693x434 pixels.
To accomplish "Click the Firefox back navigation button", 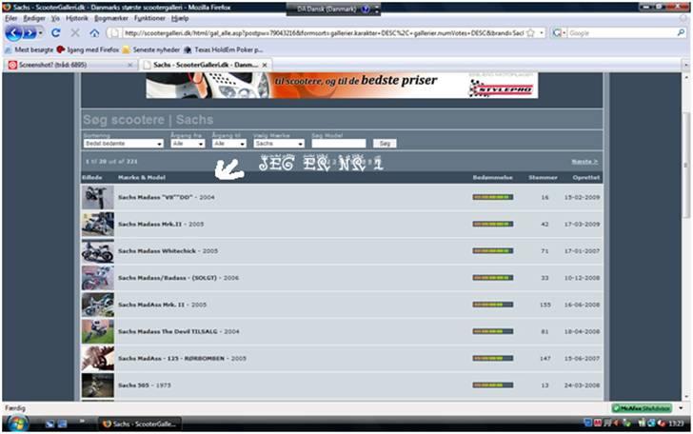I will (x=15, y=32).
